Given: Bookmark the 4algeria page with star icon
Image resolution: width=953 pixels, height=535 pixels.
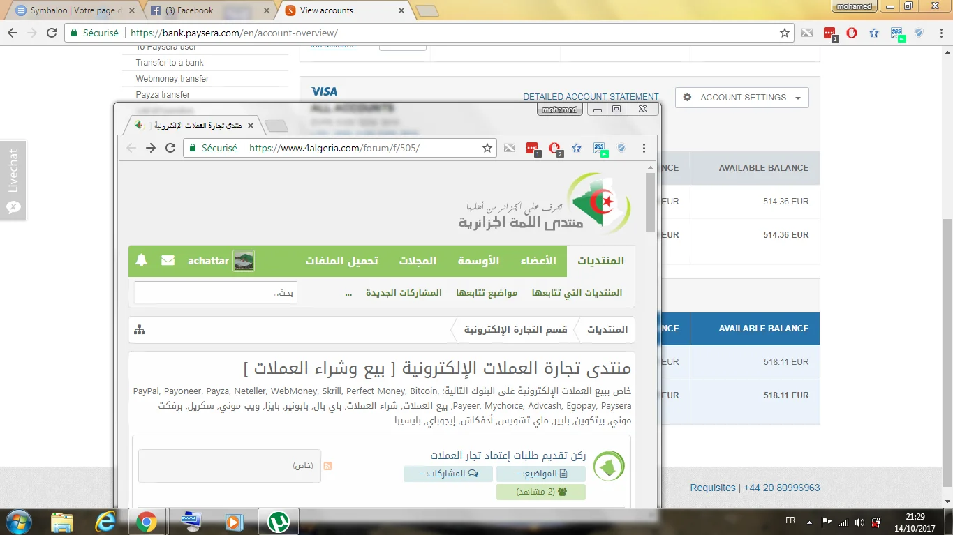Looking at the screenshot, I should [x=487, y=148].
